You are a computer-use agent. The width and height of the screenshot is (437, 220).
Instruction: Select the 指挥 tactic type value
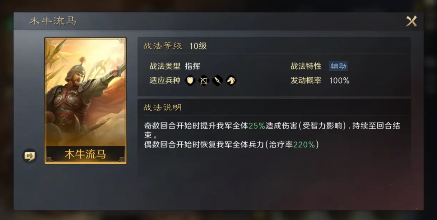click(192, 66)
